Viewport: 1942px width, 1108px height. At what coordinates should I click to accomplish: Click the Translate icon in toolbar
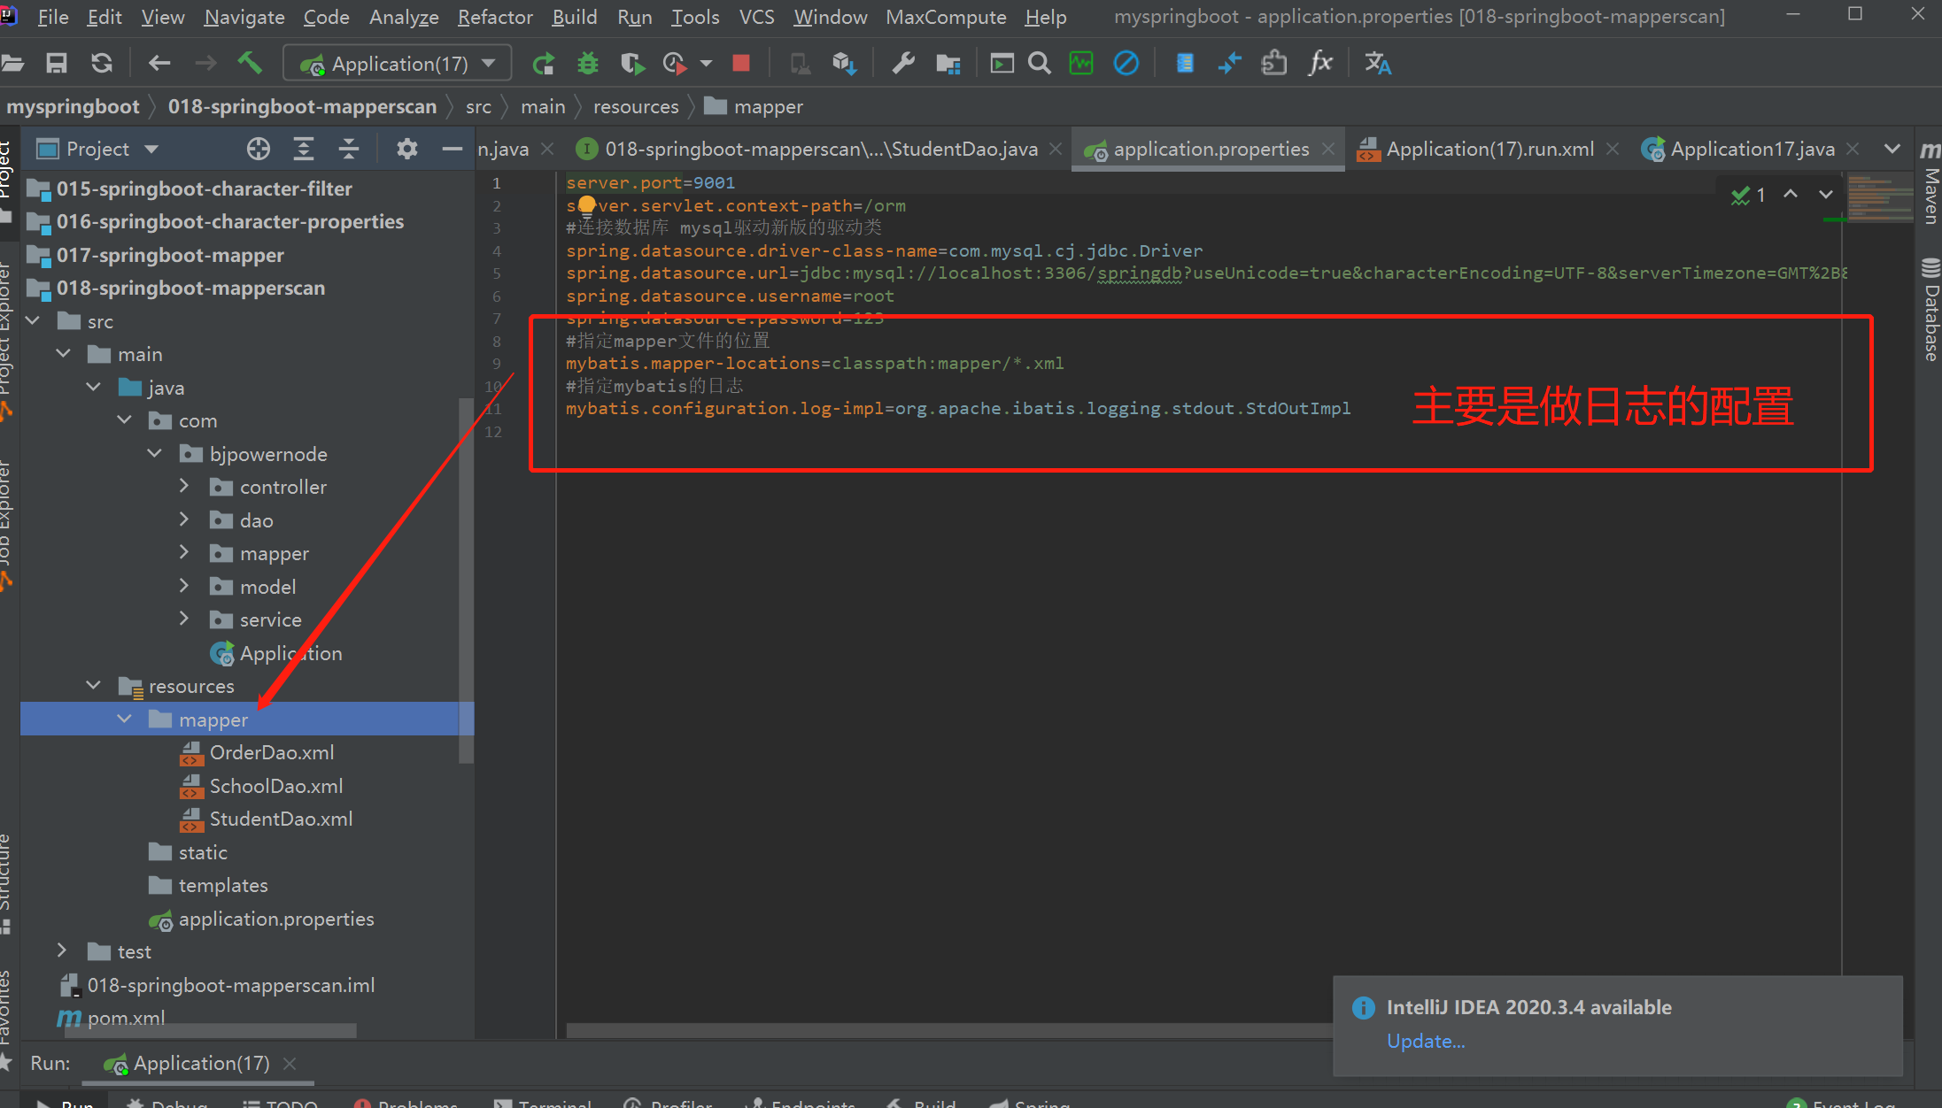[1377, 64]
